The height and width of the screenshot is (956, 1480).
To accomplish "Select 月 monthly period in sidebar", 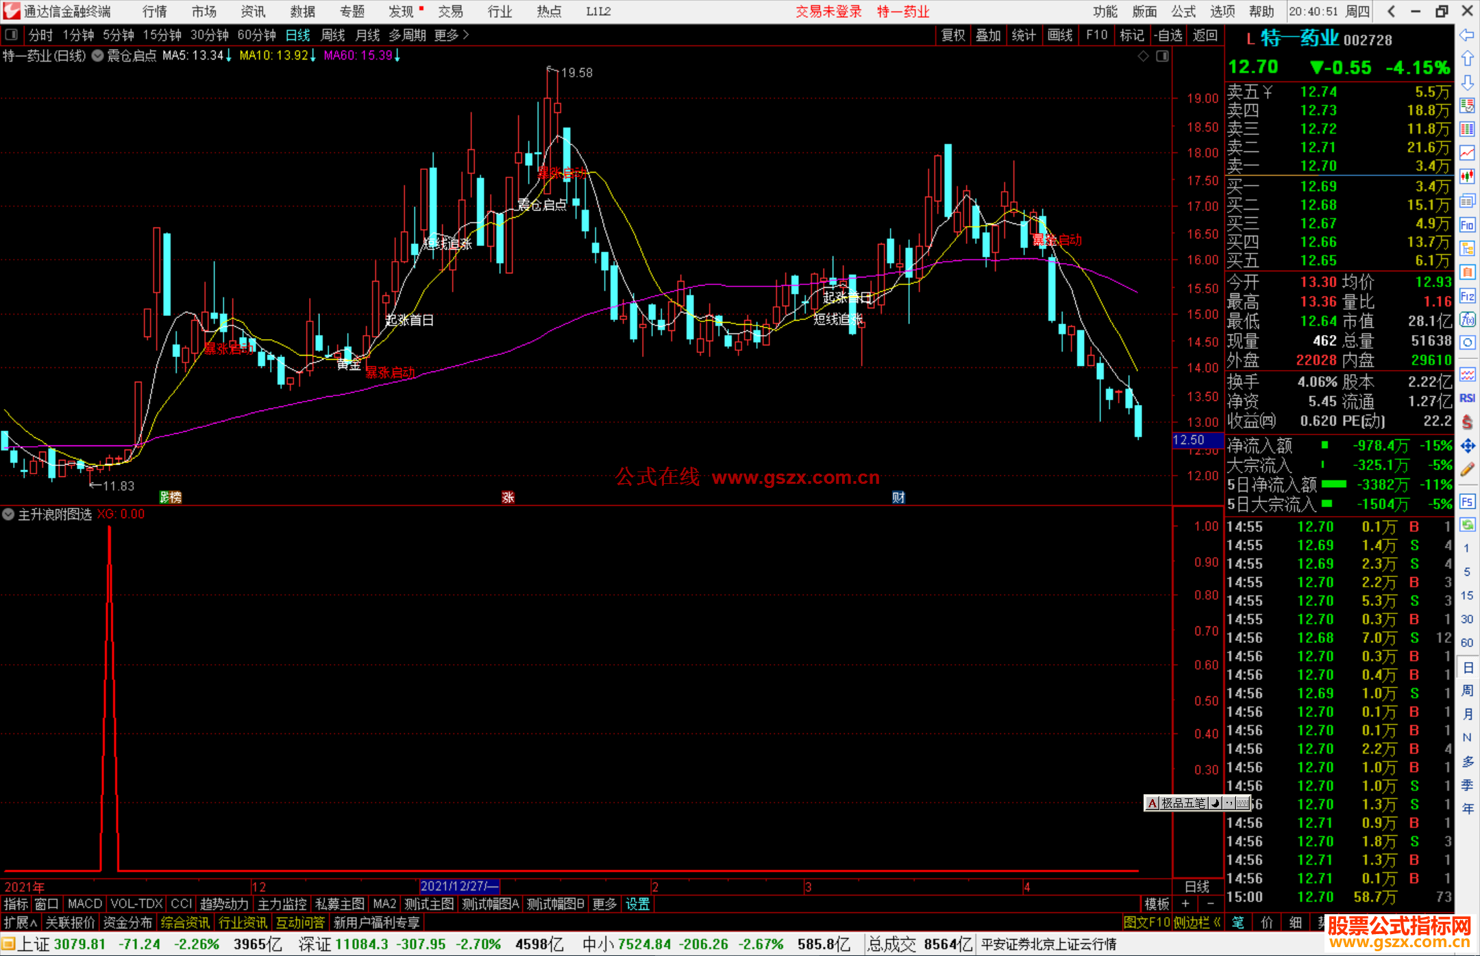I will pyautogui.click(x=1467, y=714).
